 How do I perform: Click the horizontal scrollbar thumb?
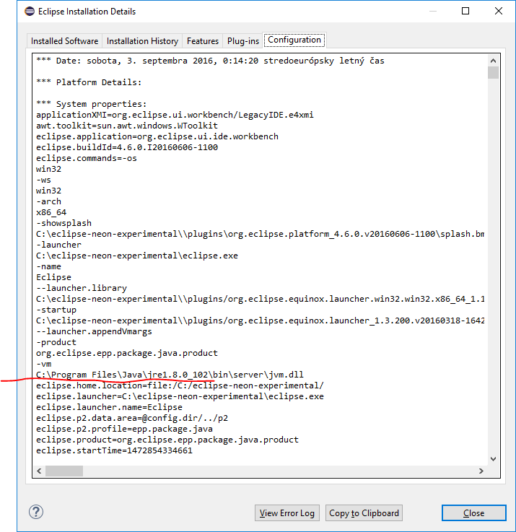[65, 471]
